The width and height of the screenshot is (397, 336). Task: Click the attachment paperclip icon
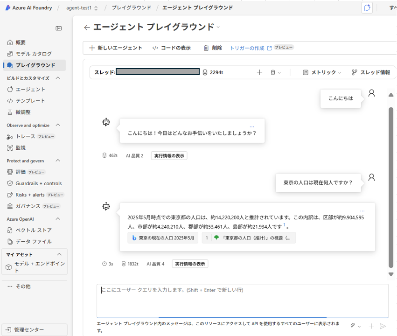point(353,326)
